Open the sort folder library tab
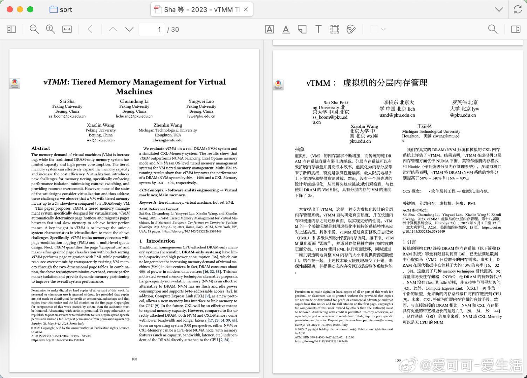Viewport: 527px width, 378px height. tap(61, 9)
